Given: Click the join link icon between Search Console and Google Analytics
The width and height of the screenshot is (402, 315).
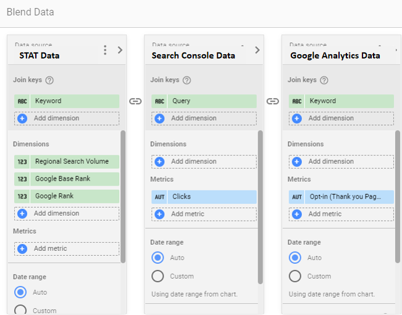Looking at the screenshot, I should 272,101.
